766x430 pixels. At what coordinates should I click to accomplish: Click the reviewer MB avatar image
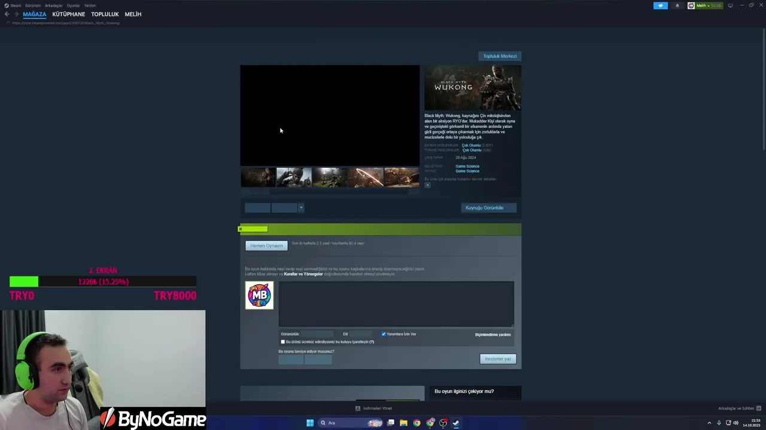point(259,295)
